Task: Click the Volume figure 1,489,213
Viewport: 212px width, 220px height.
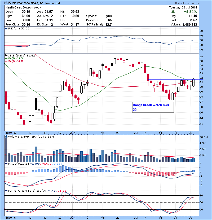Action: (x=190, y=25)
